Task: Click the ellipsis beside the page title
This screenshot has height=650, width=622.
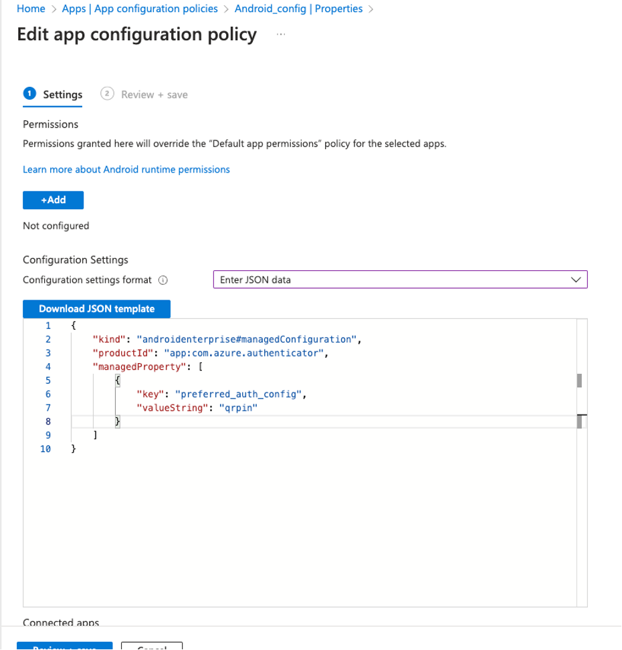Action: click(x=281, y=34)
